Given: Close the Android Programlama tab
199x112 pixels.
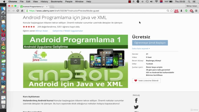Looking at the screenshot, I should [47, 7].
